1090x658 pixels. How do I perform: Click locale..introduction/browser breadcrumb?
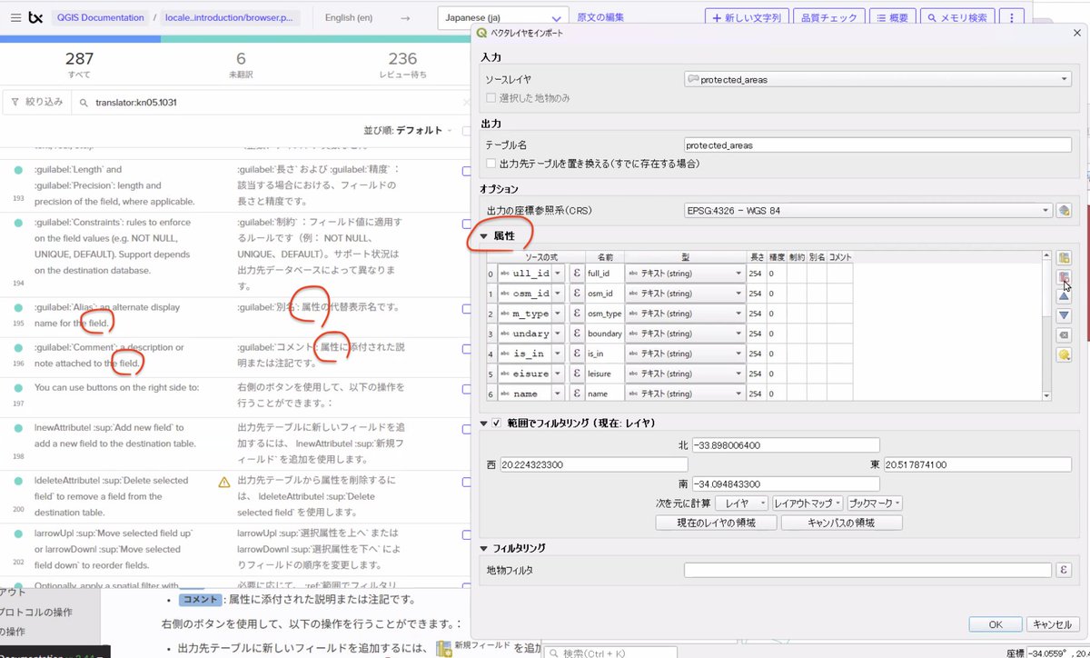[232, 17]
